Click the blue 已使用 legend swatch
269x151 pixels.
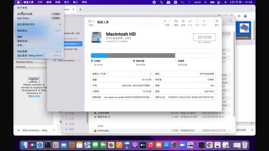(92, 61)
